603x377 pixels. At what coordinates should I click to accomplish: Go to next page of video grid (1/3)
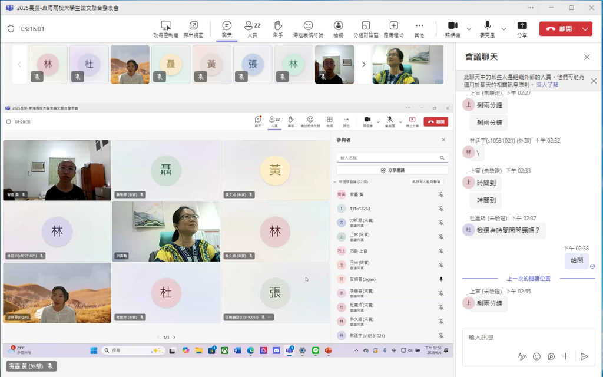pyautogui.click(x=174, y=338)
